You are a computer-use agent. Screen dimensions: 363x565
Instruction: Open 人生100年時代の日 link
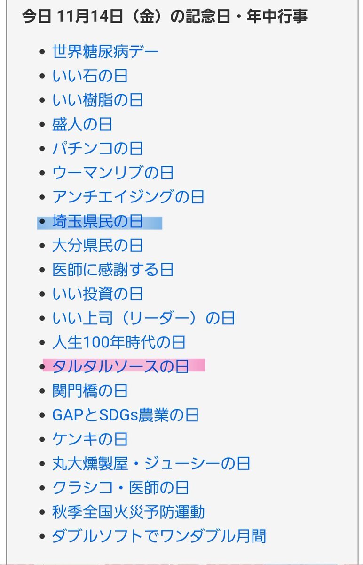click(119, 342)
